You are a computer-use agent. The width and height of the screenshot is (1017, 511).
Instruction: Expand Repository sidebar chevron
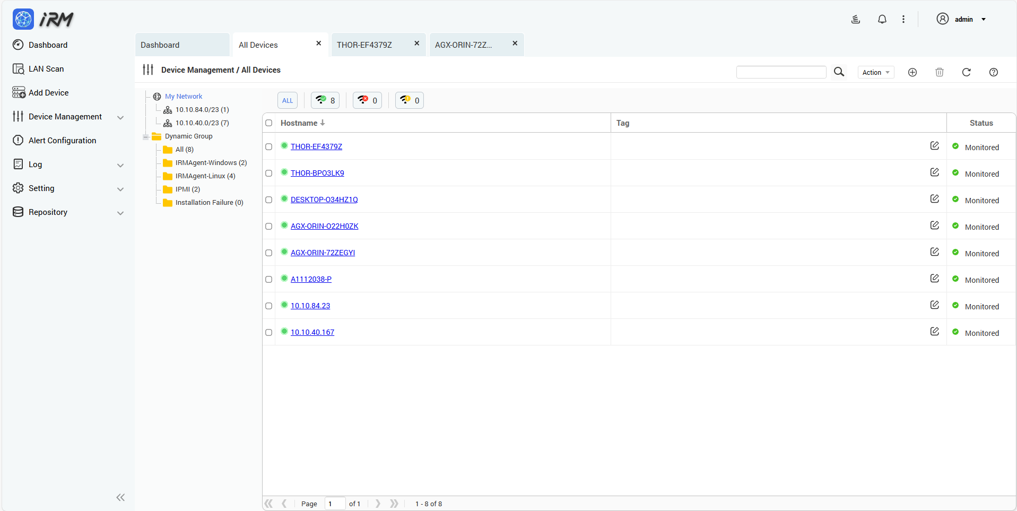coord(120,213)
